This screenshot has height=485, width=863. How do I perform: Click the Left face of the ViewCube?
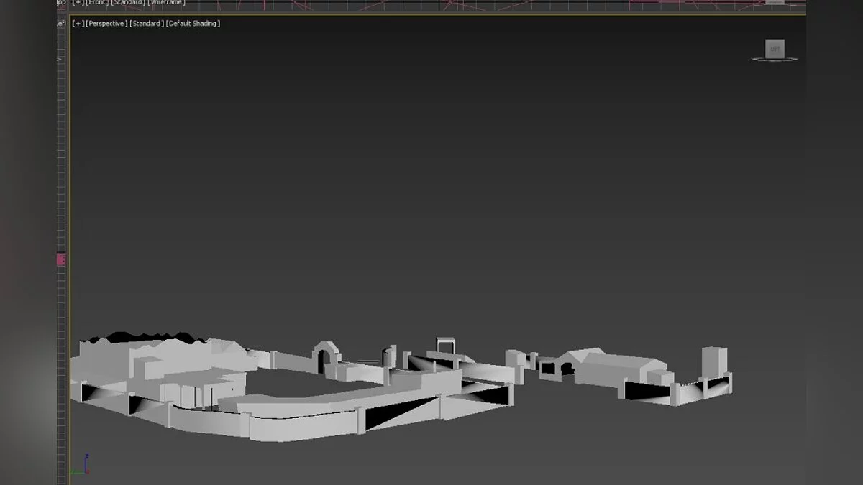click(775, 49)
